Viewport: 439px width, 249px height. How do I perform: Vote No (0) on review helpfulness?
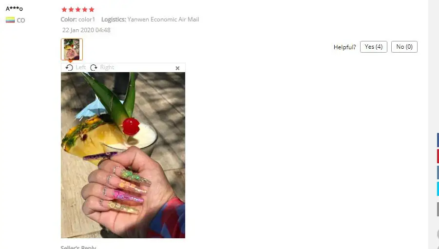404,47
